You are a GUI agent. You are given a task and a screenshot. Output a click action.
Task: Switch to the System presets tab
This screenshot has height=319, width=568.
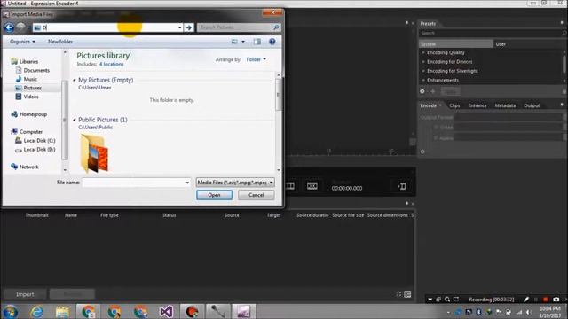coord(455,44)
